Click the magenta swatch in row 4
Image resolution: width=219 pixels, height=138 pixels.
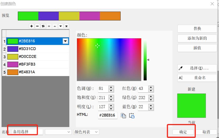13,65
